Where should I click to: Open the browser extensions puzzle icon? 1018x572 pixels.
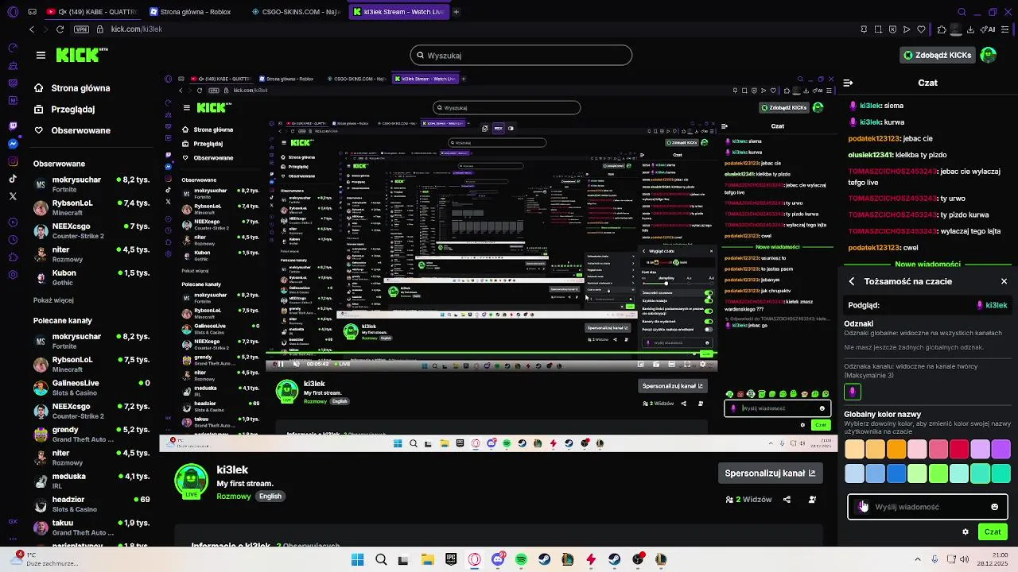[x=942, y=29]
